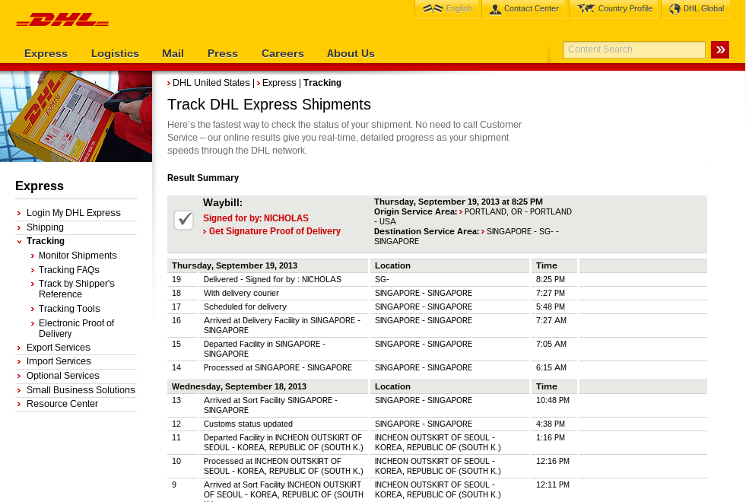Open DHL Global using its globe icon
746x502 pixels.
[675, 9]
